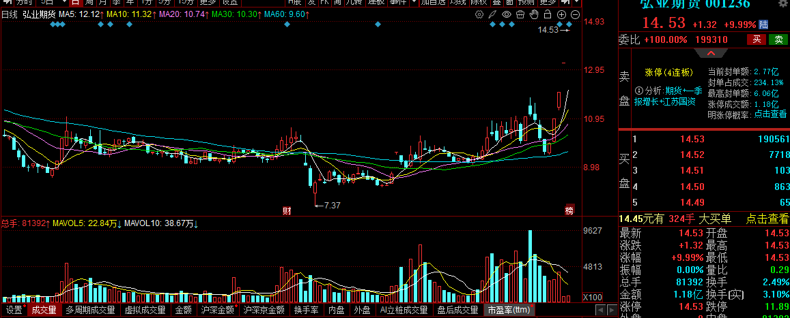Click the 7.37 low price annotation
790x318 pixels.
click(x=333, y=206)
